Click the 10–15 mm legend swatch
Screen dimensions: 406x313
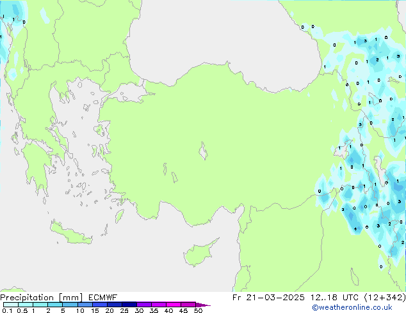click(x=85, y=305)
